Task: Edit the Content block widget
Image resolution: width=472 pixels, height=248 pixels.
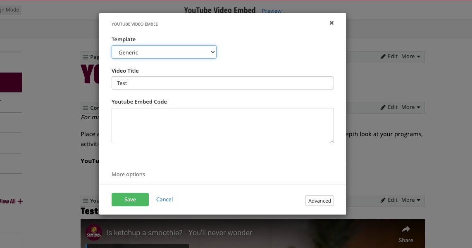Action: [x=389, y=107]
